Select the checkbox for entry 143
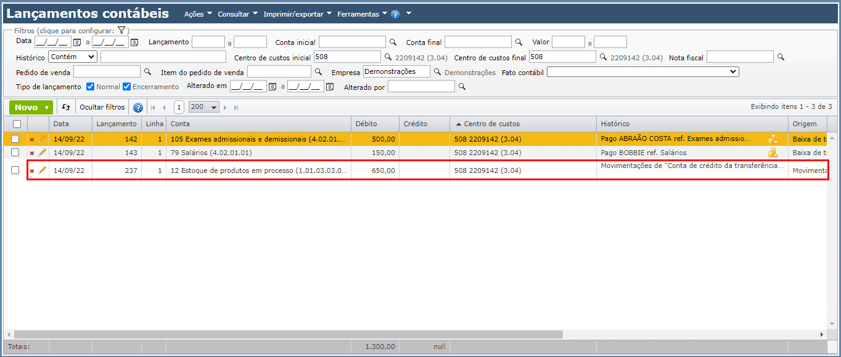841x357 pixels. pos(15,152)
